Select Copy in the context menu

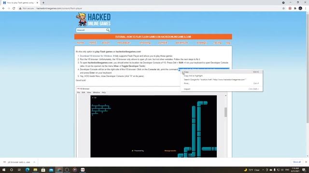coord(222,72)
